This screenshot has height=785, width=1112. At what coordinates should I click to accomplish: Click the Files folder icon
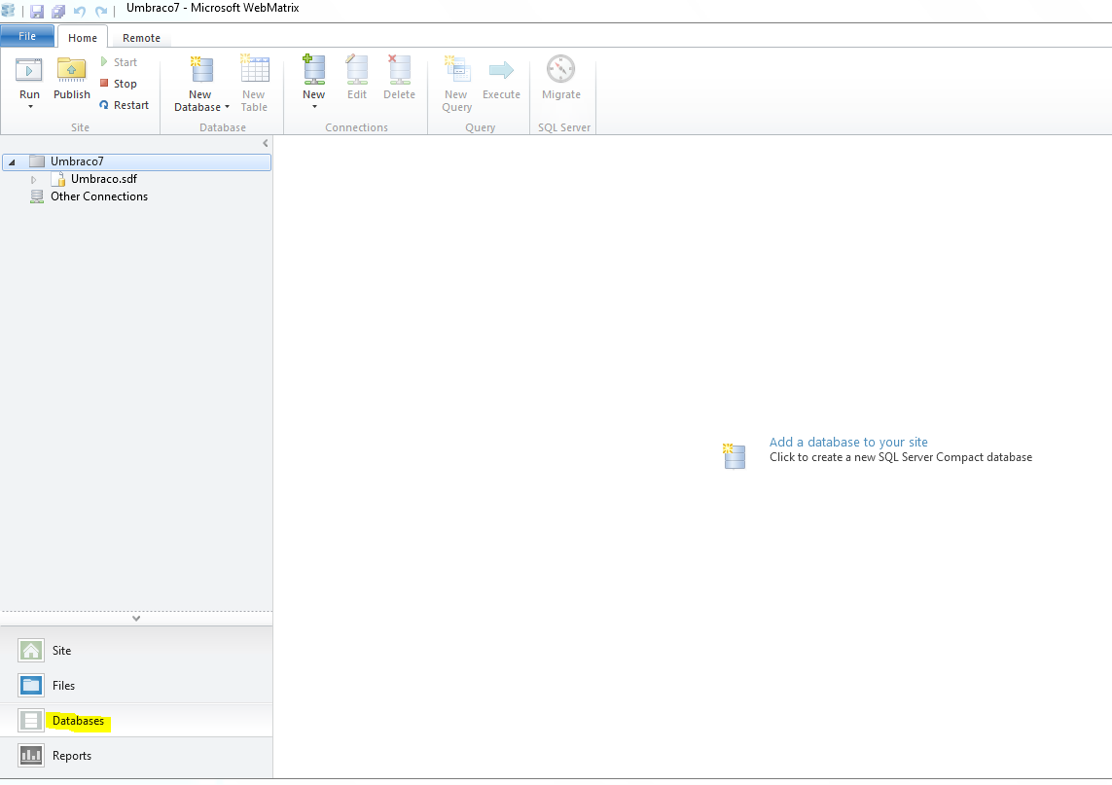pos(31,685)
